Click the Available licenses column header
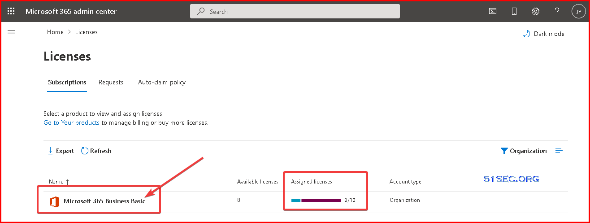The height and width of the screenshot is (223, 590). point(258,182)
